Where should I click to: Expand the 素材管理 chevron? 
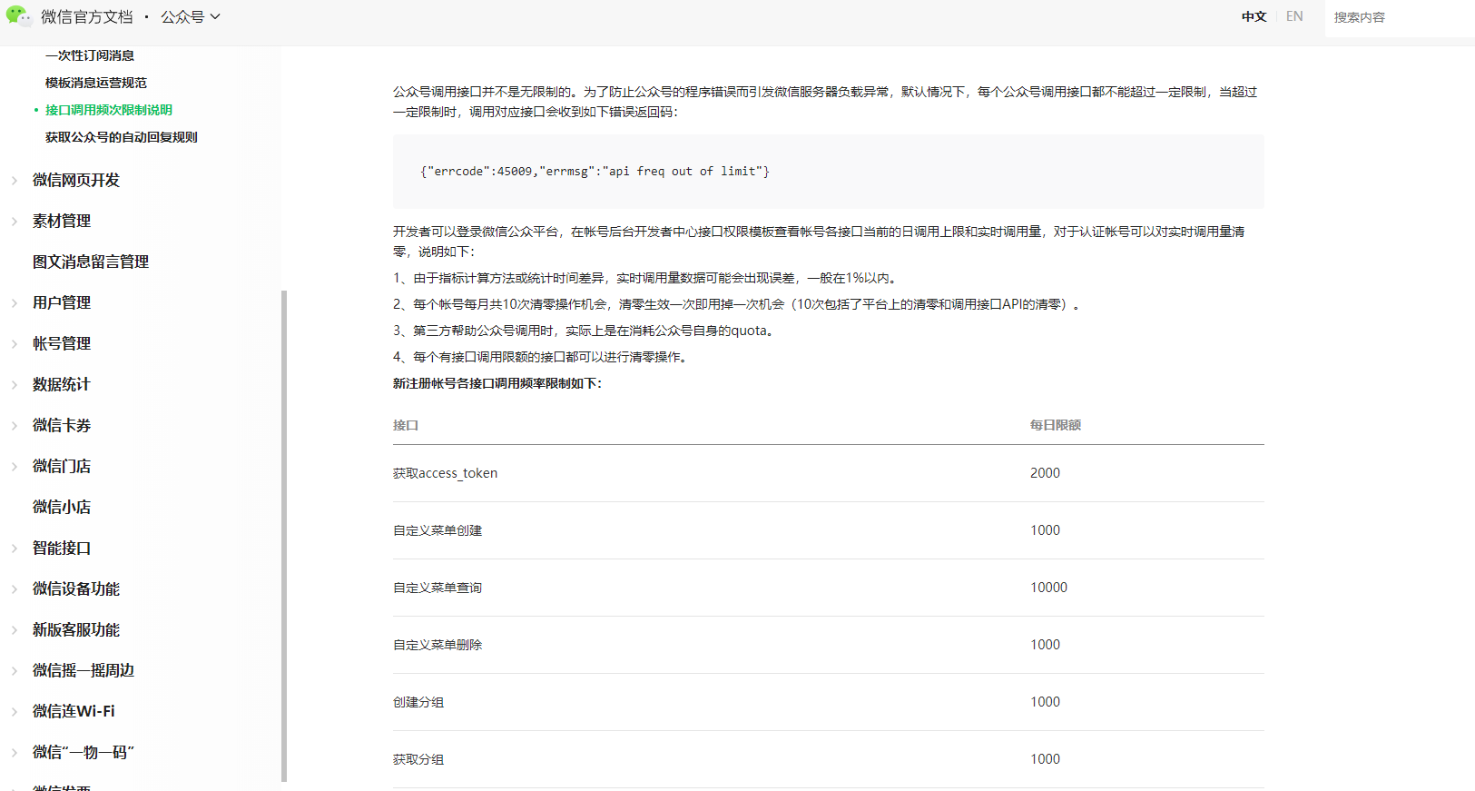click(x=15, y=222)
